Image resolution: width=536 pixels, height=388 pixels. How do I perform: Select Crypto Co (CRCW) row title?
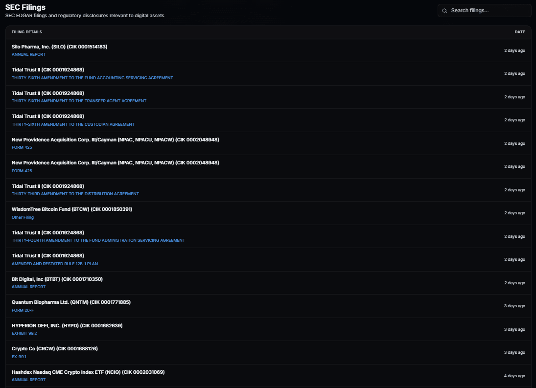tap(55, 349)
